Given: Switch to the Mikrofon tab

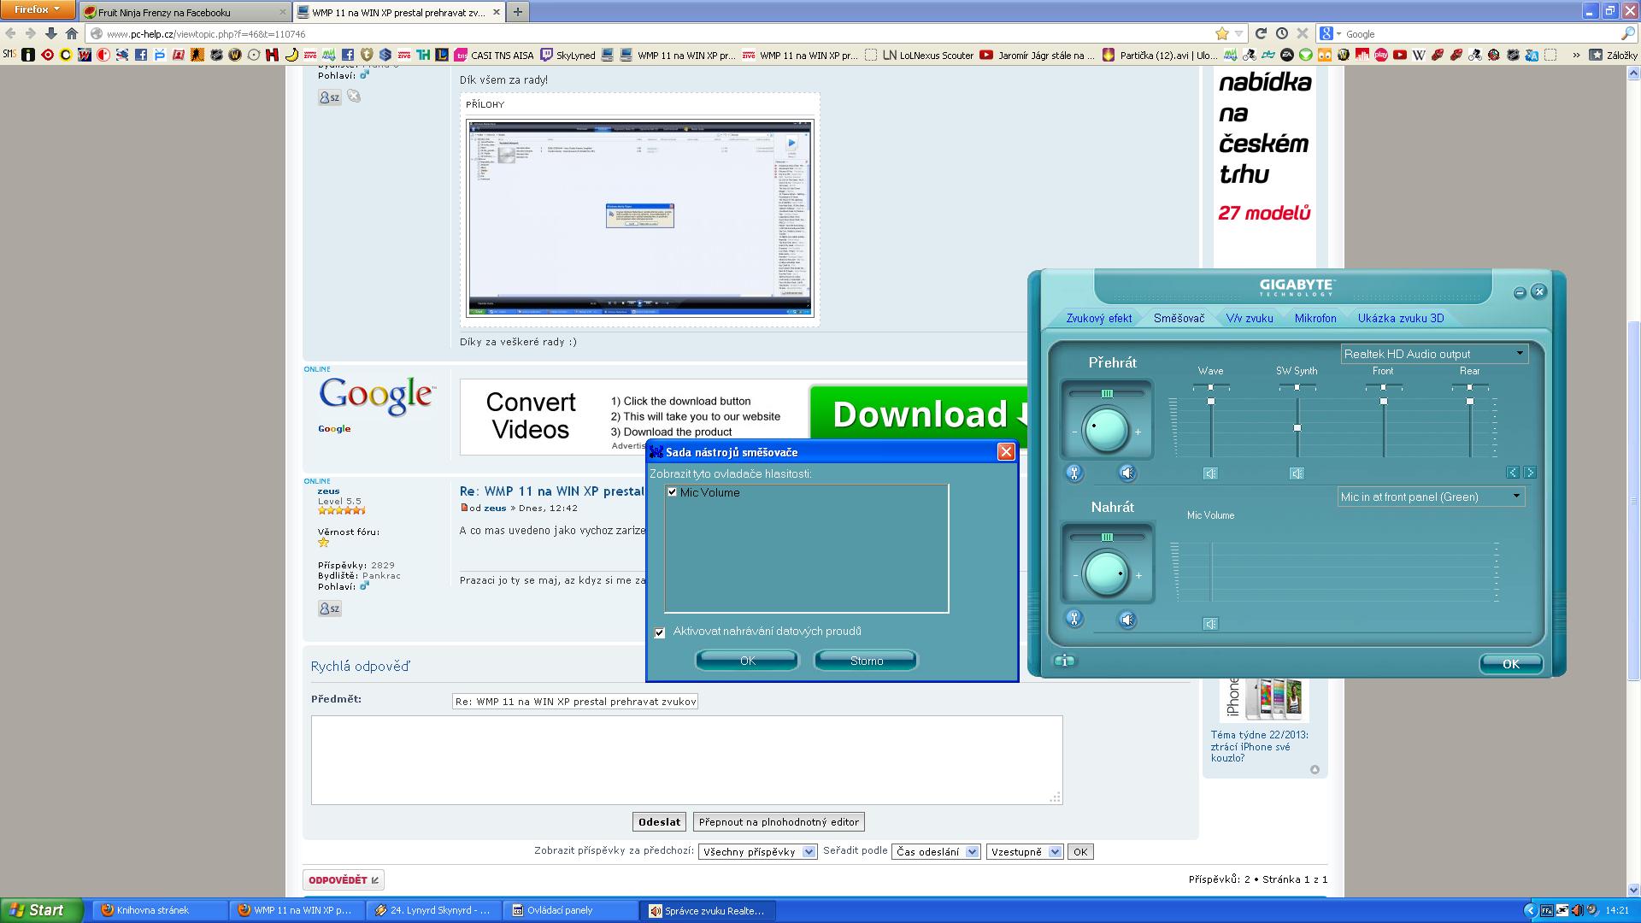Looking at the screenshot, I should click(1315, 318).
